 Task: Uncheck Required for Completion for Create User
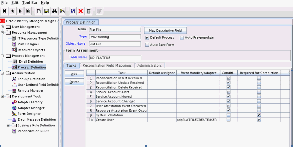pos(259,120)
